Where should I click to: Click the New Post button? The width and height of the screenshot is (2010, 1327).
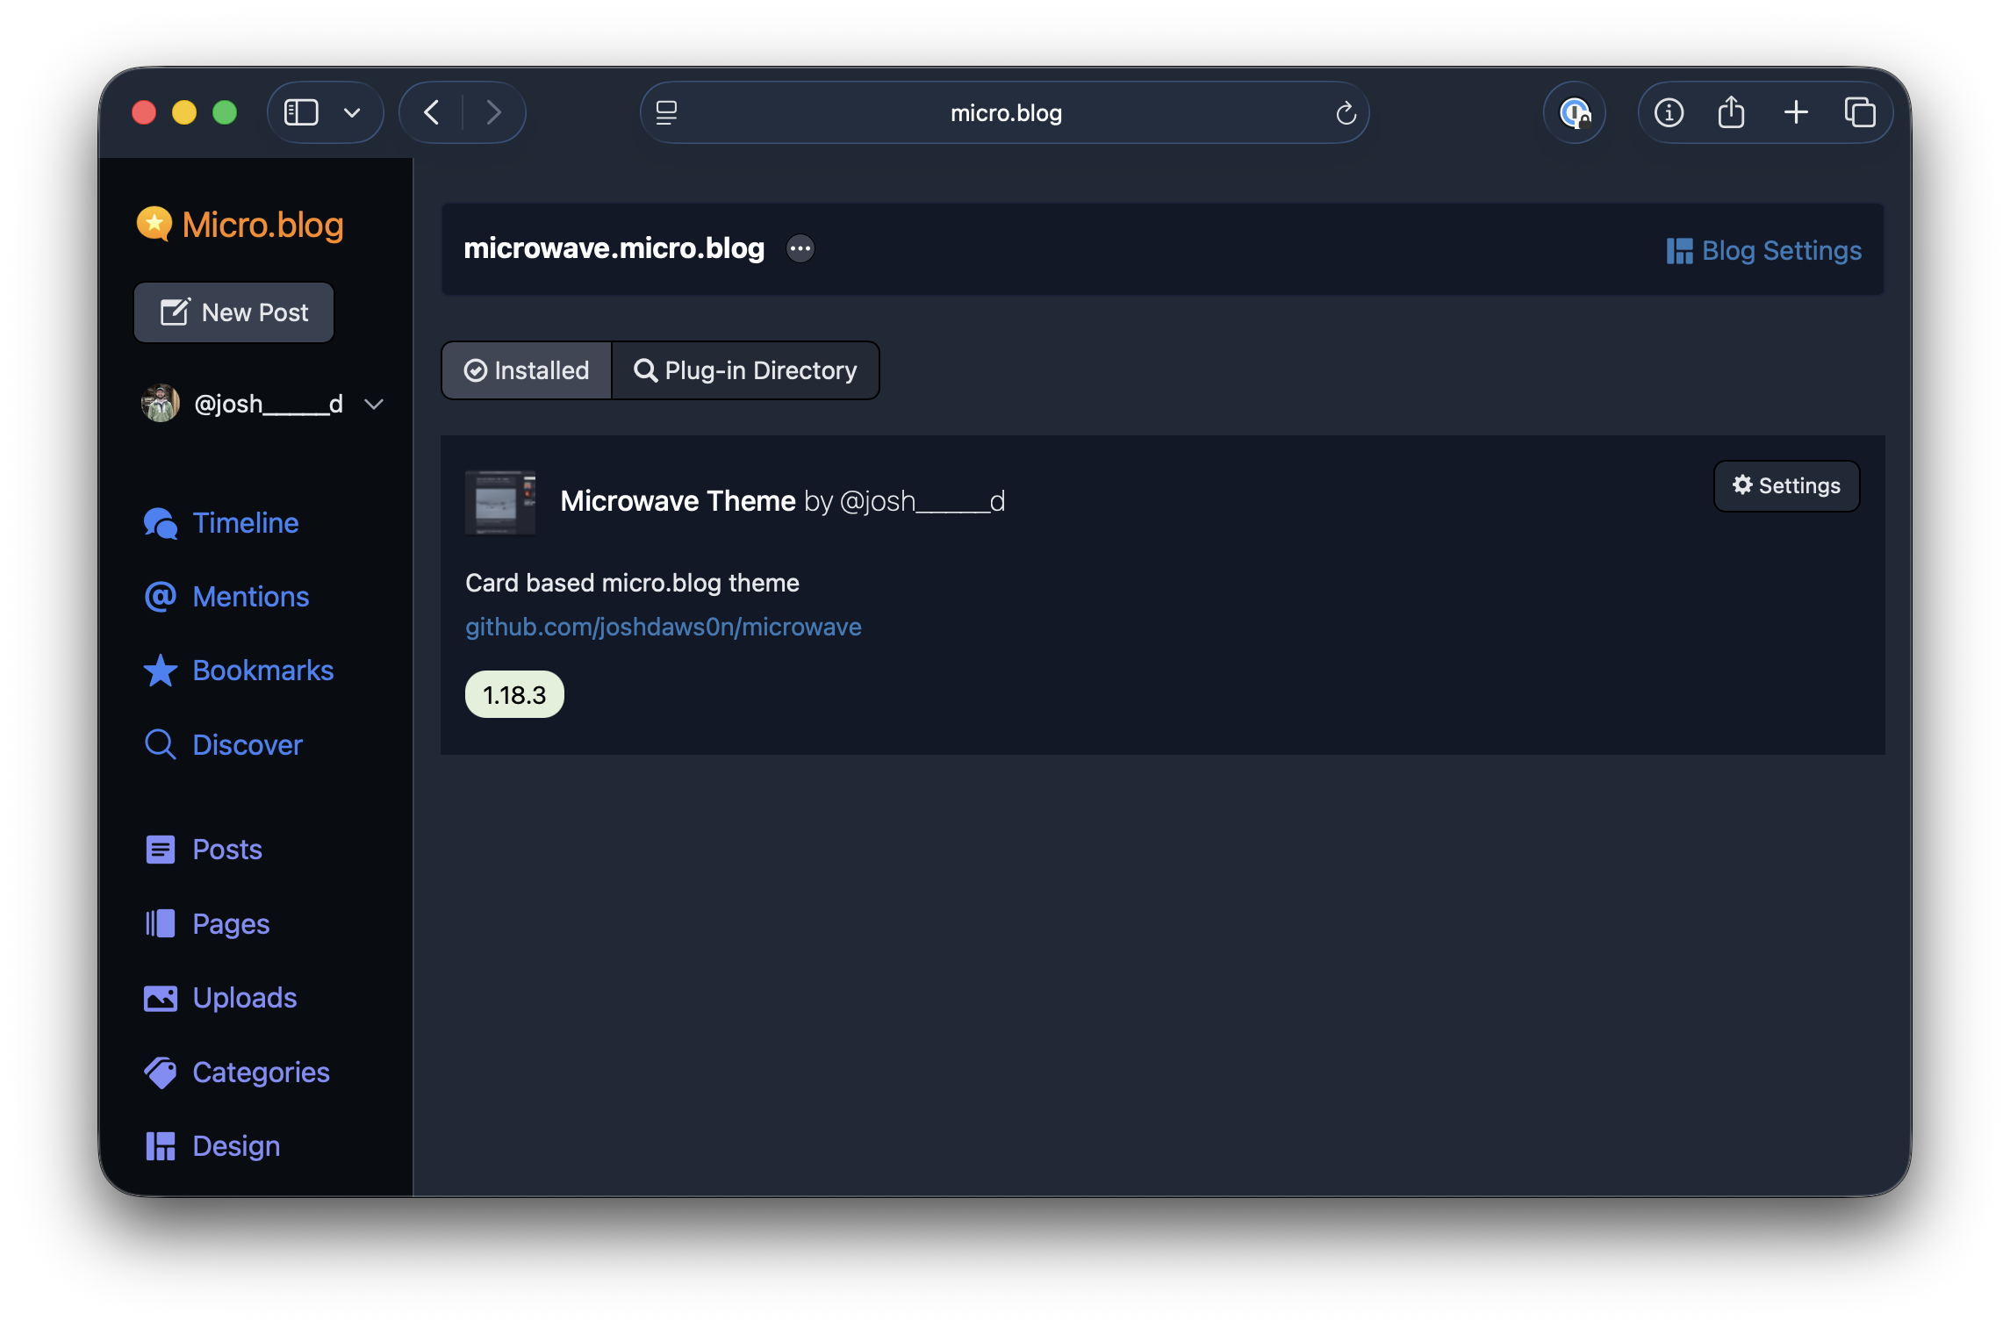click(234, 312)
